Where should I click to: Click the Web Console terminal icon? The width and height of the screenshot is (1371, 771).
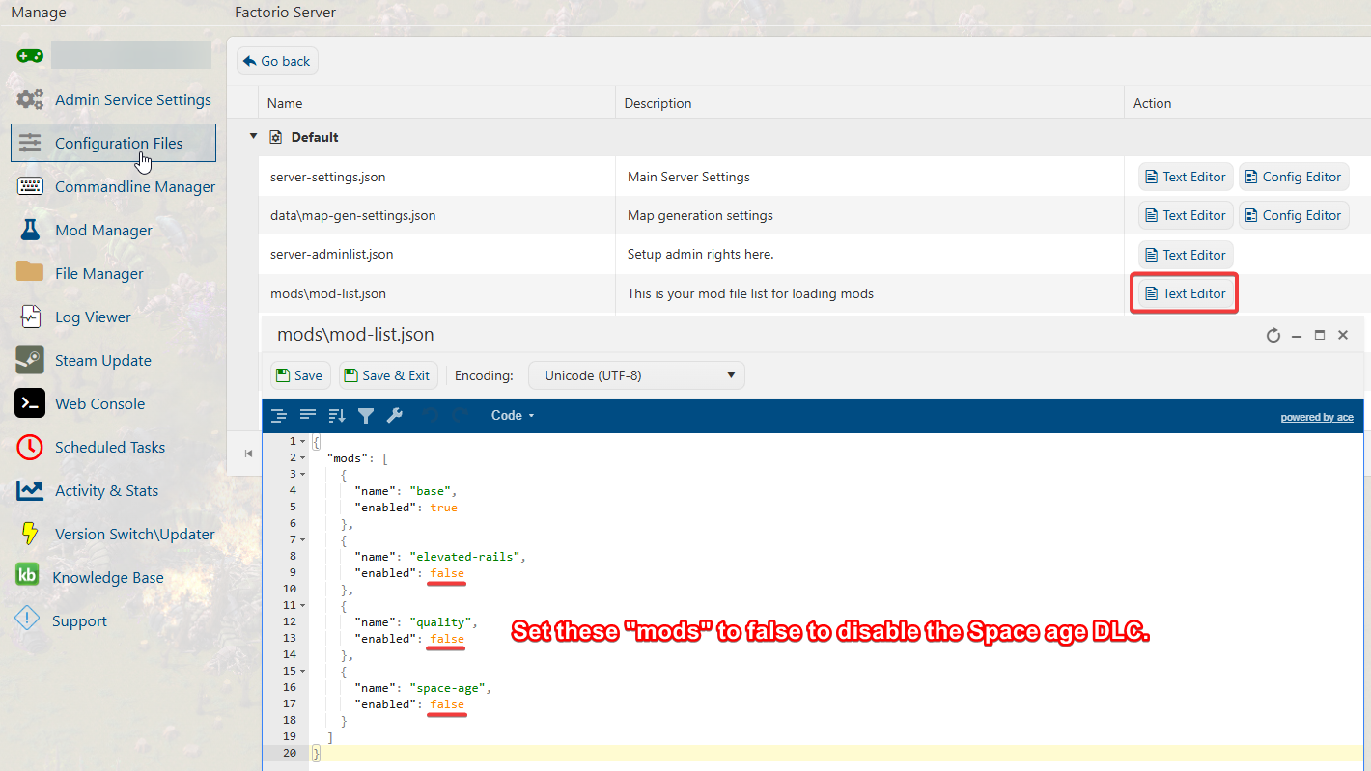(x=30, y=403)
